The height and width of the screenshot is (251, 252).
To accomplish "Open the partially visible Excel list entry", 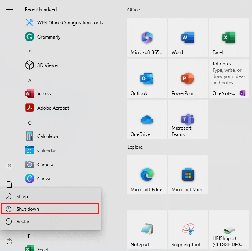I will coord(36,248).
